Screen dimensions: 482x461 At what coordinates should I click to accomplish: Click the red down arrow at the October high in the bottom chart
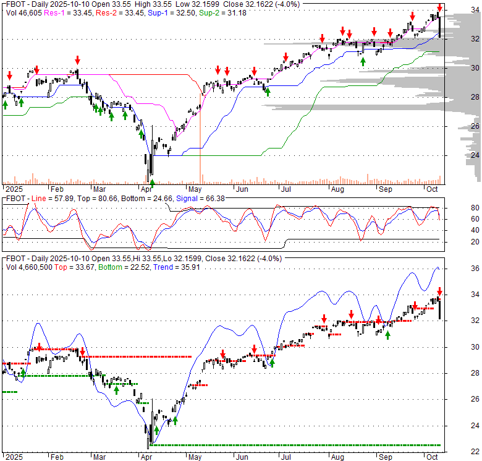click(439, 291)
